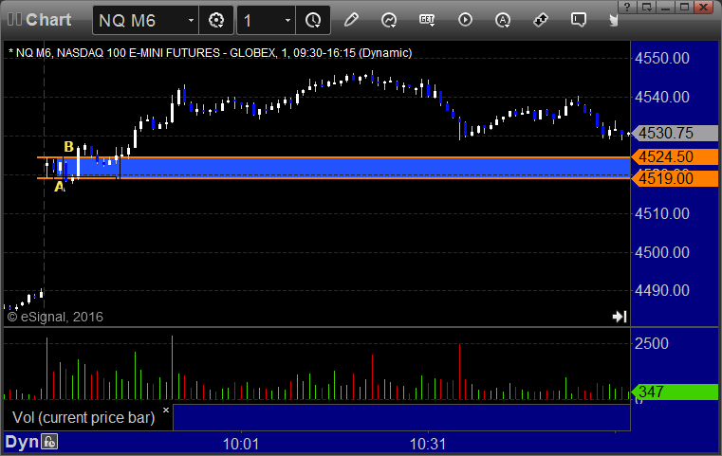
Task: Click the 10:01 time axis label
Action: tap(241, 444)
